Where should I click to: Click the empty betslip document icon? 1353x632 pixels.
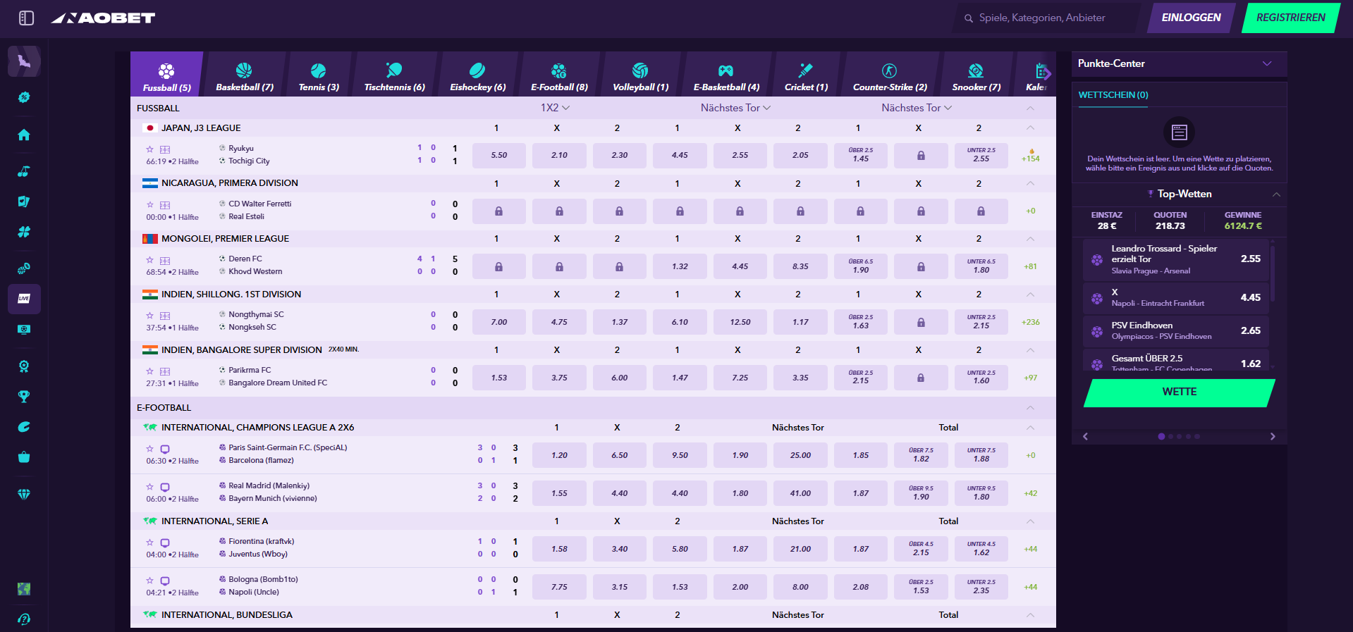(1180, 132)
